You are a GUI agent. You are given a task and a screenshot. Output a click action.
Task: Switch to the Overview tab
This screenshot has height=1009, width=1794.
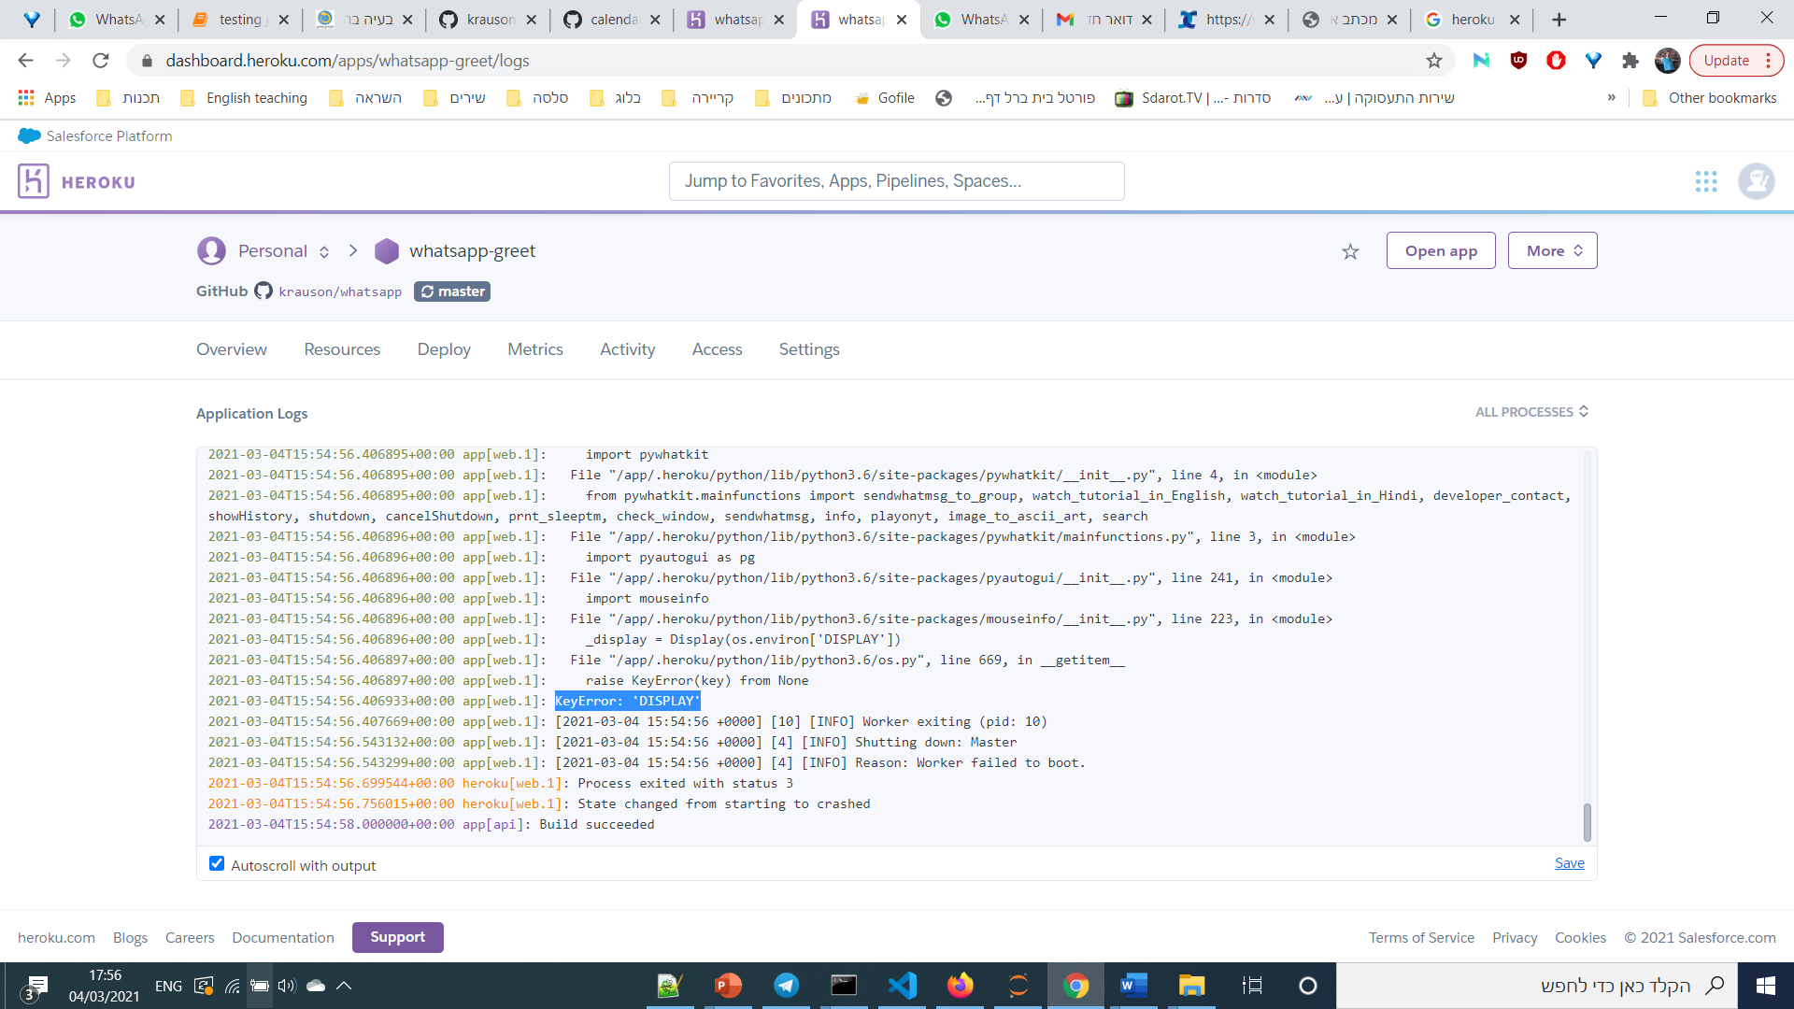pyautogui.click(x=231, y=349)
